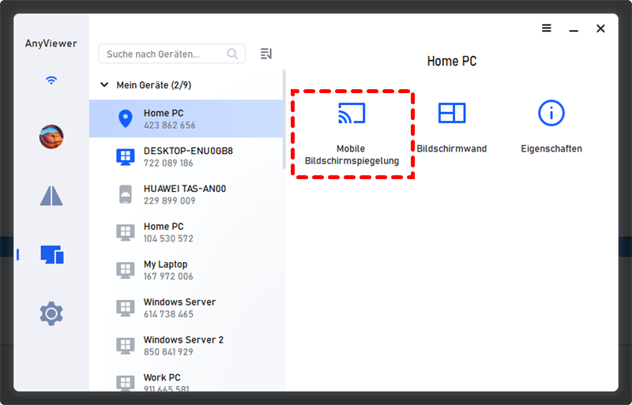632x405 pixels.
Task: Select the My Laptop device
Action: click(186, 270)
